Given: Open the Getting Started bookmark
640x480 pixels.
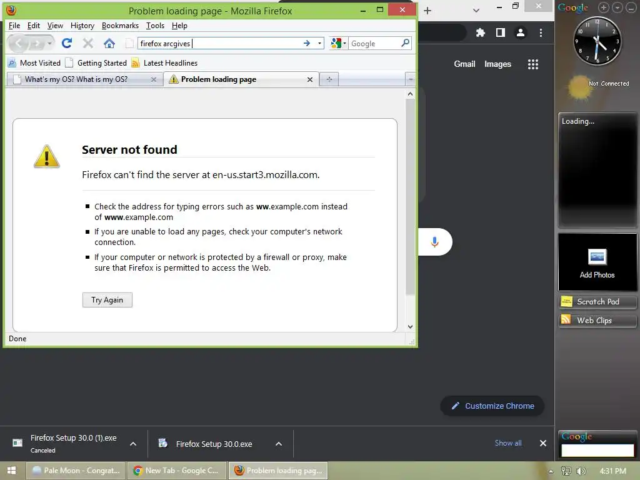Looking at the screenshot, I should [96, 63].
